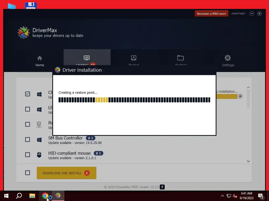Check the HID-compliant mouse checkbox
This screenshot has height=201, width=269.
point(27,155)
